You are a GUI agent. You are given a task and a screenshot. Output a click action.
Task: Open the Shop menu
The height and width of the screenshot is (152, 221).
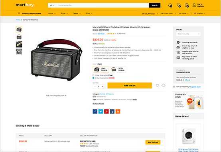(64, 13)
